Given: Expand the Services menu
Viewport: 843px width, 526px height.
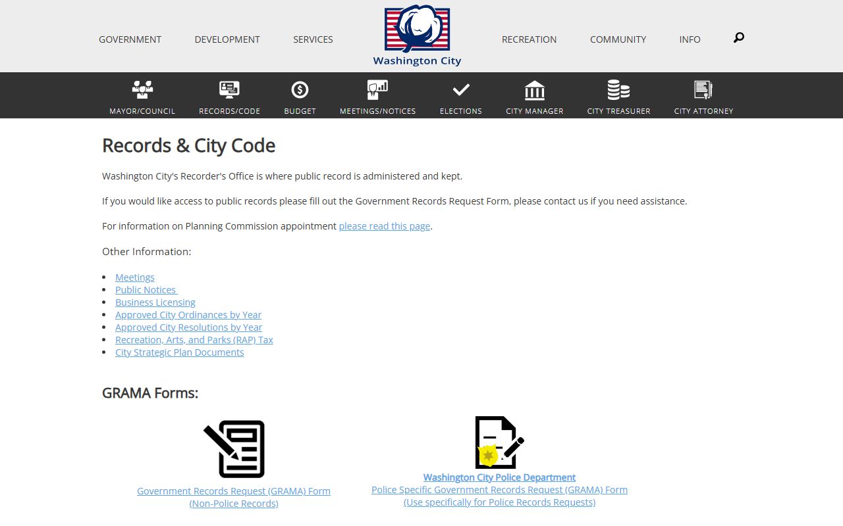Looking at the screenshot, I should click(313, 39).
